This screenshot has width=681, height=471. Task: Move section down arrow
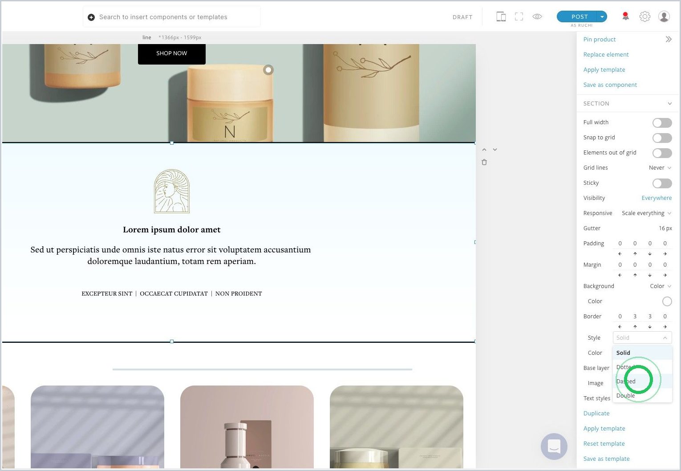[495, 150]
